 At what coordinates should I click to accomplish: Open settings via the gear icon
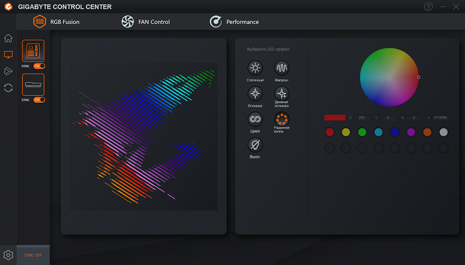pyautogui.click(x=8, y=255)
